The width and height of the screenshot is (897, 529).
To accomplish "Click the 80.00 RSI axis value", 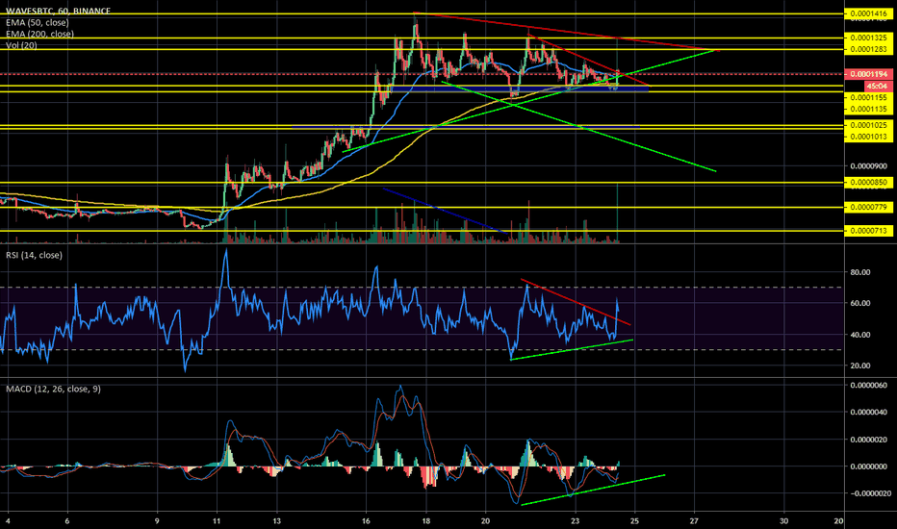I will point(860,272).
